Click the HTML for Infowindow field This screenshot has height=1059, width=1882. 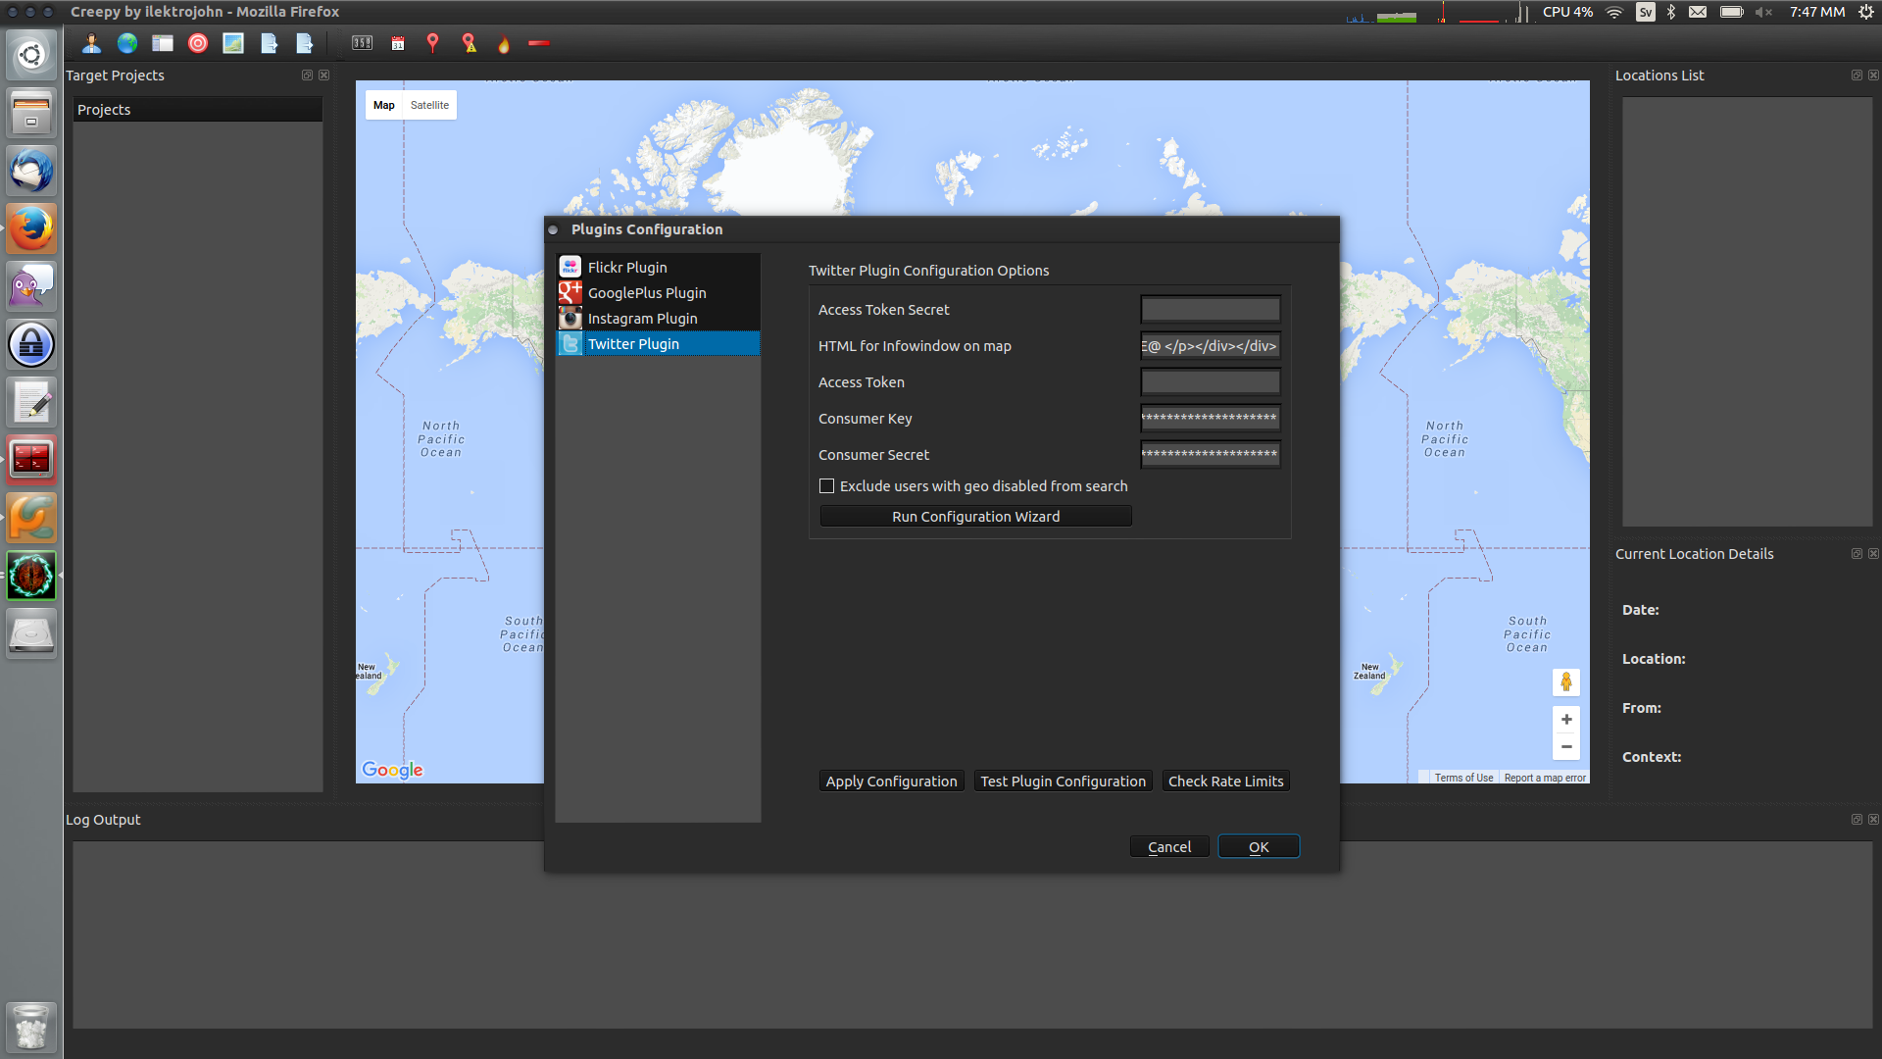pos(1211,345)
